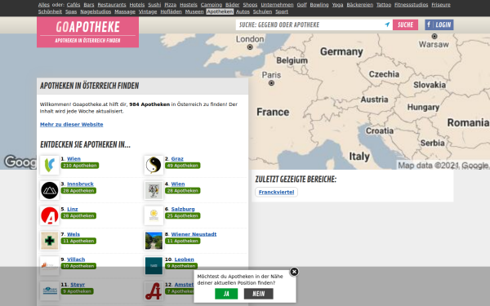Select Sport in the category bar
The width and height of the screenshot is (490, 306).
click(x=282, y=11)
